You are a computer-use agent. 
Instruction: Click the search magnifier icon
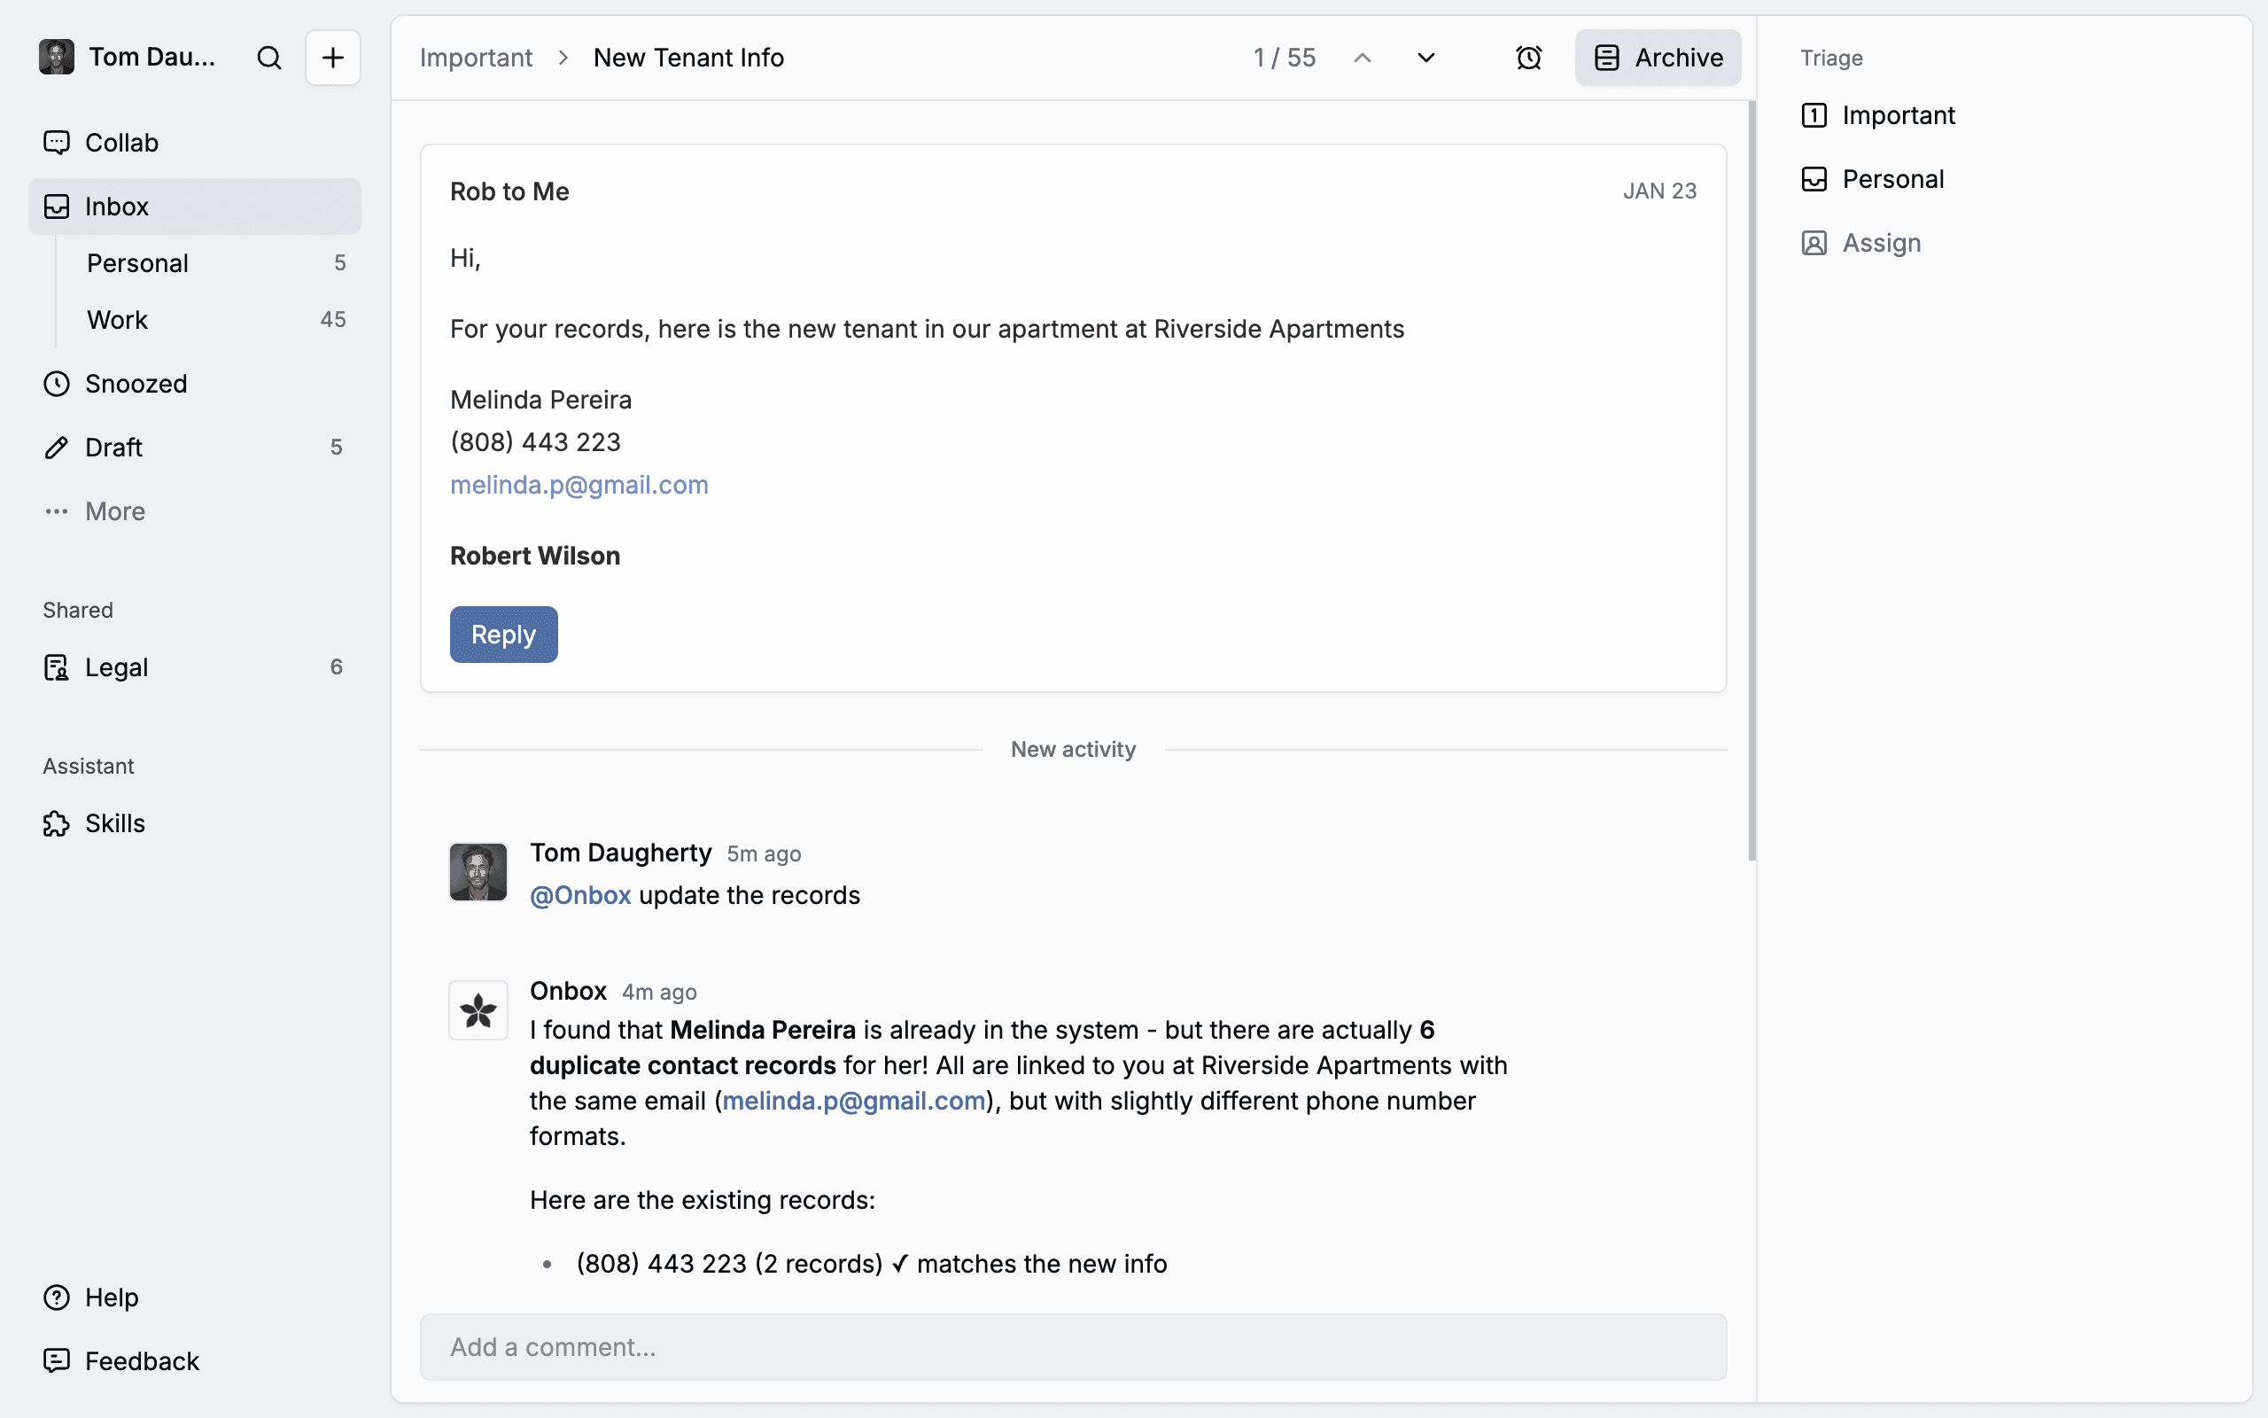269,58
